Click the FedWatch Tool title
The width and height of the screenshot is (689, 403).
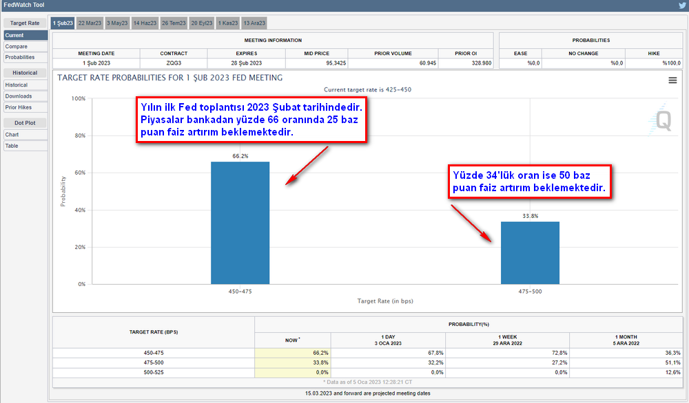pyautogui.click(x=23, y=6)
